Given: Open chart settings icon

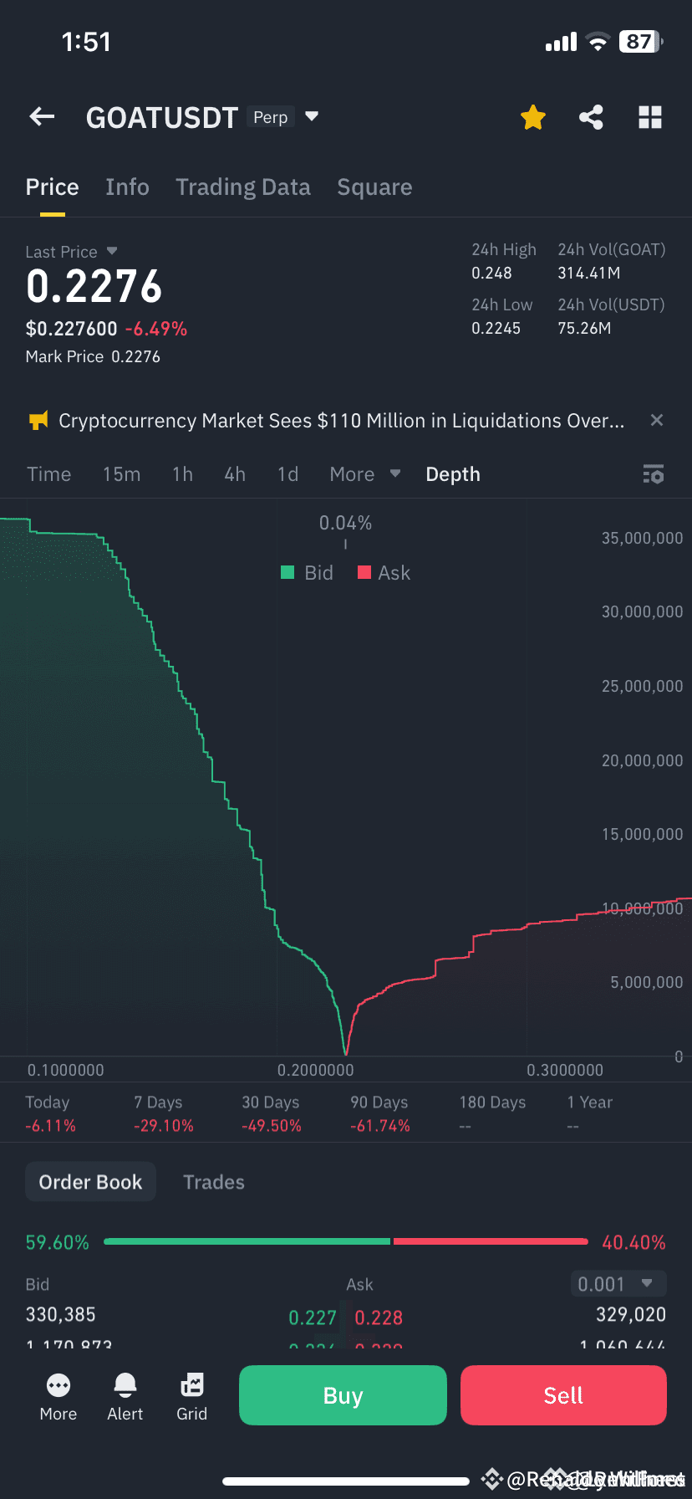Looking at the screenshot, I should click(654, 474).
